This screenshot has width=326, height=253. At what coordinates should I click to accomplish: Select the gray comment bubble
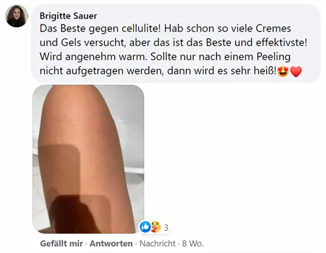coord(176,43)
